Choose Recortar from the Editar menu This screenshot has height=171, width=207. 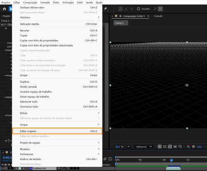[57, 30]
